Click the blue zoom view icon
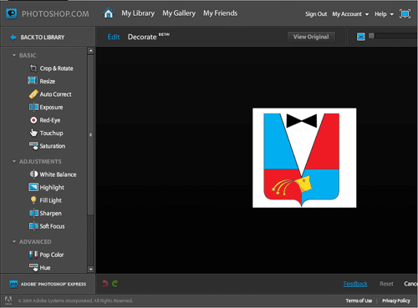418x308 pixels. tap(361, 37)
